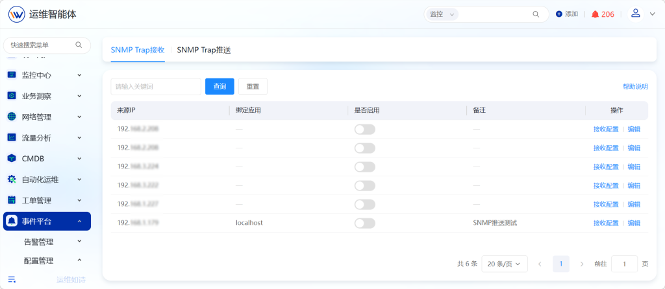
Task: Toggle the switch in the third table row
Action: point(365,167)
